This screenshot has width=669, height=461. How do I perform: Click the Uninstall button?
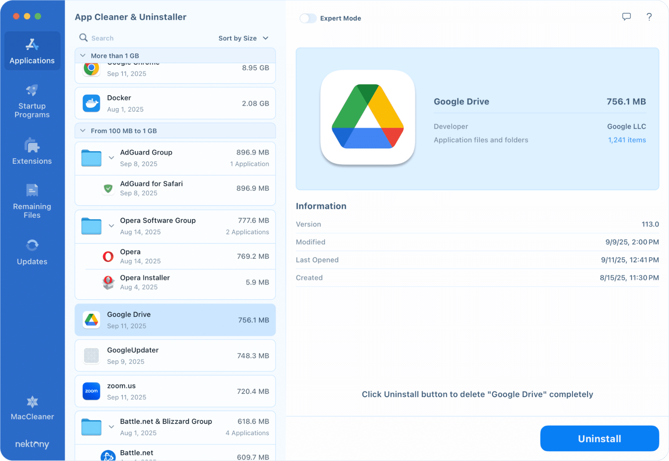[x=599, y=438]
